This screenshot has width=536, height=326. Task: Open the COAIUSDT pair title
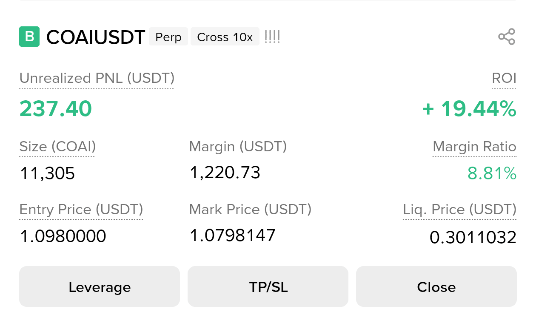coord(96,37)
